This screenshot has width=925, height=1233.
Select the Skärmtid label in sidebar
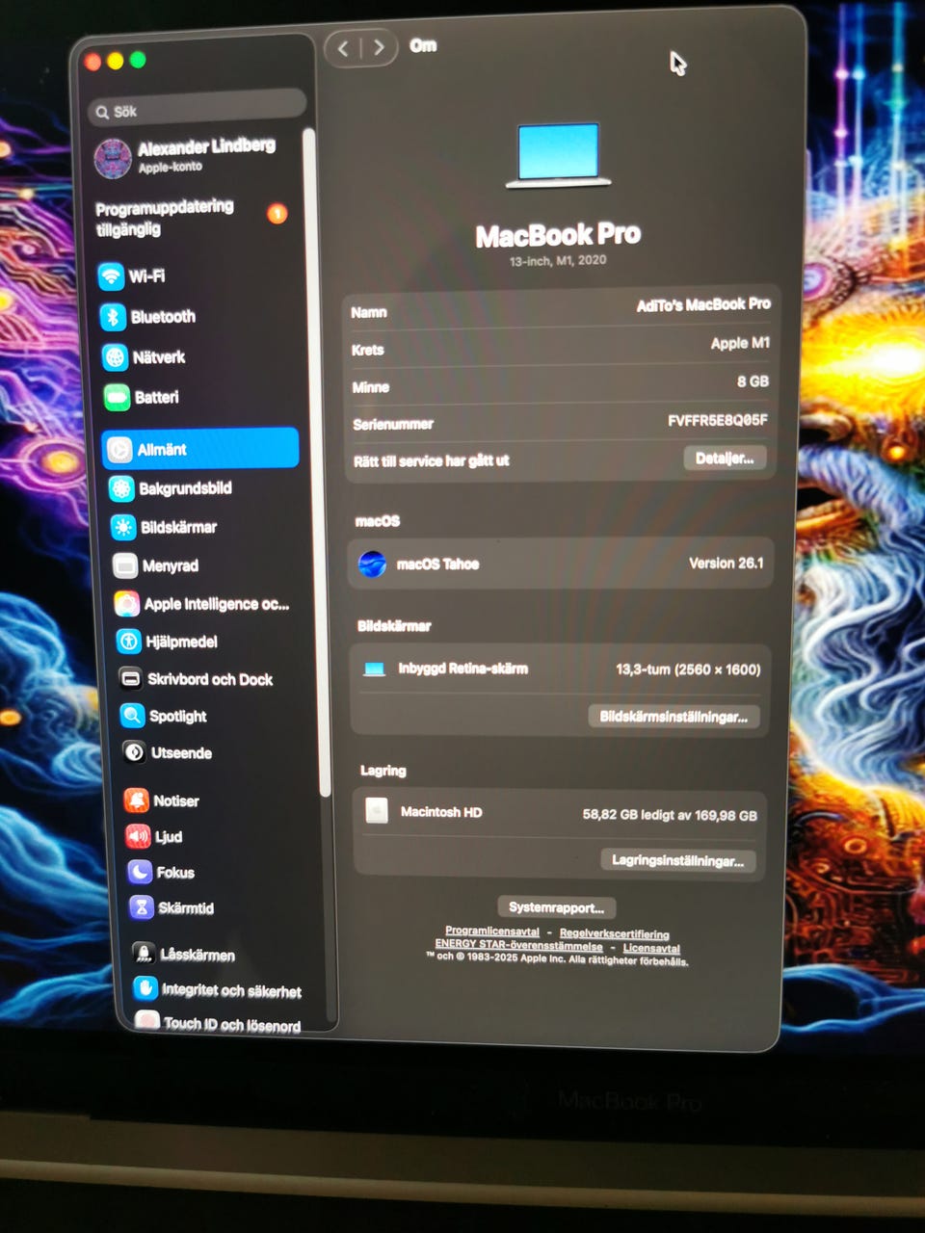(x=186, y=908)
